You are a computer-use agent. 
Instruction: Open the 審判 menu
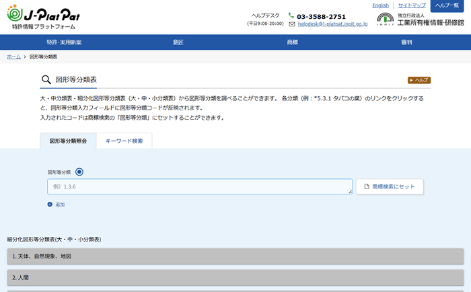pos(406,42)
